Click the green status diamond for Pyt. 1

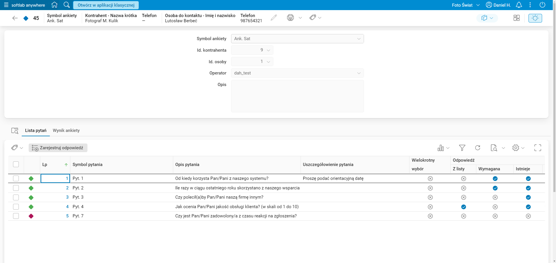tap(31, 179)
